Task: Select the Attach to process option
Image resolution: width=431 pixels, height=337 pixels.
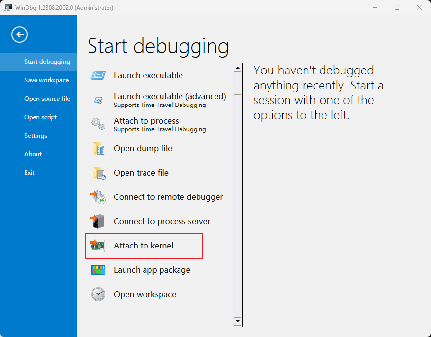Action: 146,121
